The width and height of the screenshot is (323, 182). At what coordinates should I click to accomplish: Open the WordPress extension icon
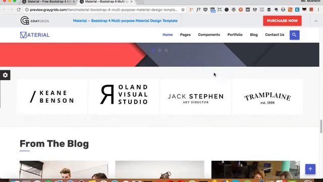tap(233, 10)
